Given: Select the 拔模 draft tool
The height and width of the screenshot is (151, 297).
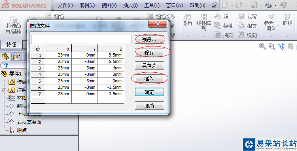Looking at the screenshot, I should [223, 26].
